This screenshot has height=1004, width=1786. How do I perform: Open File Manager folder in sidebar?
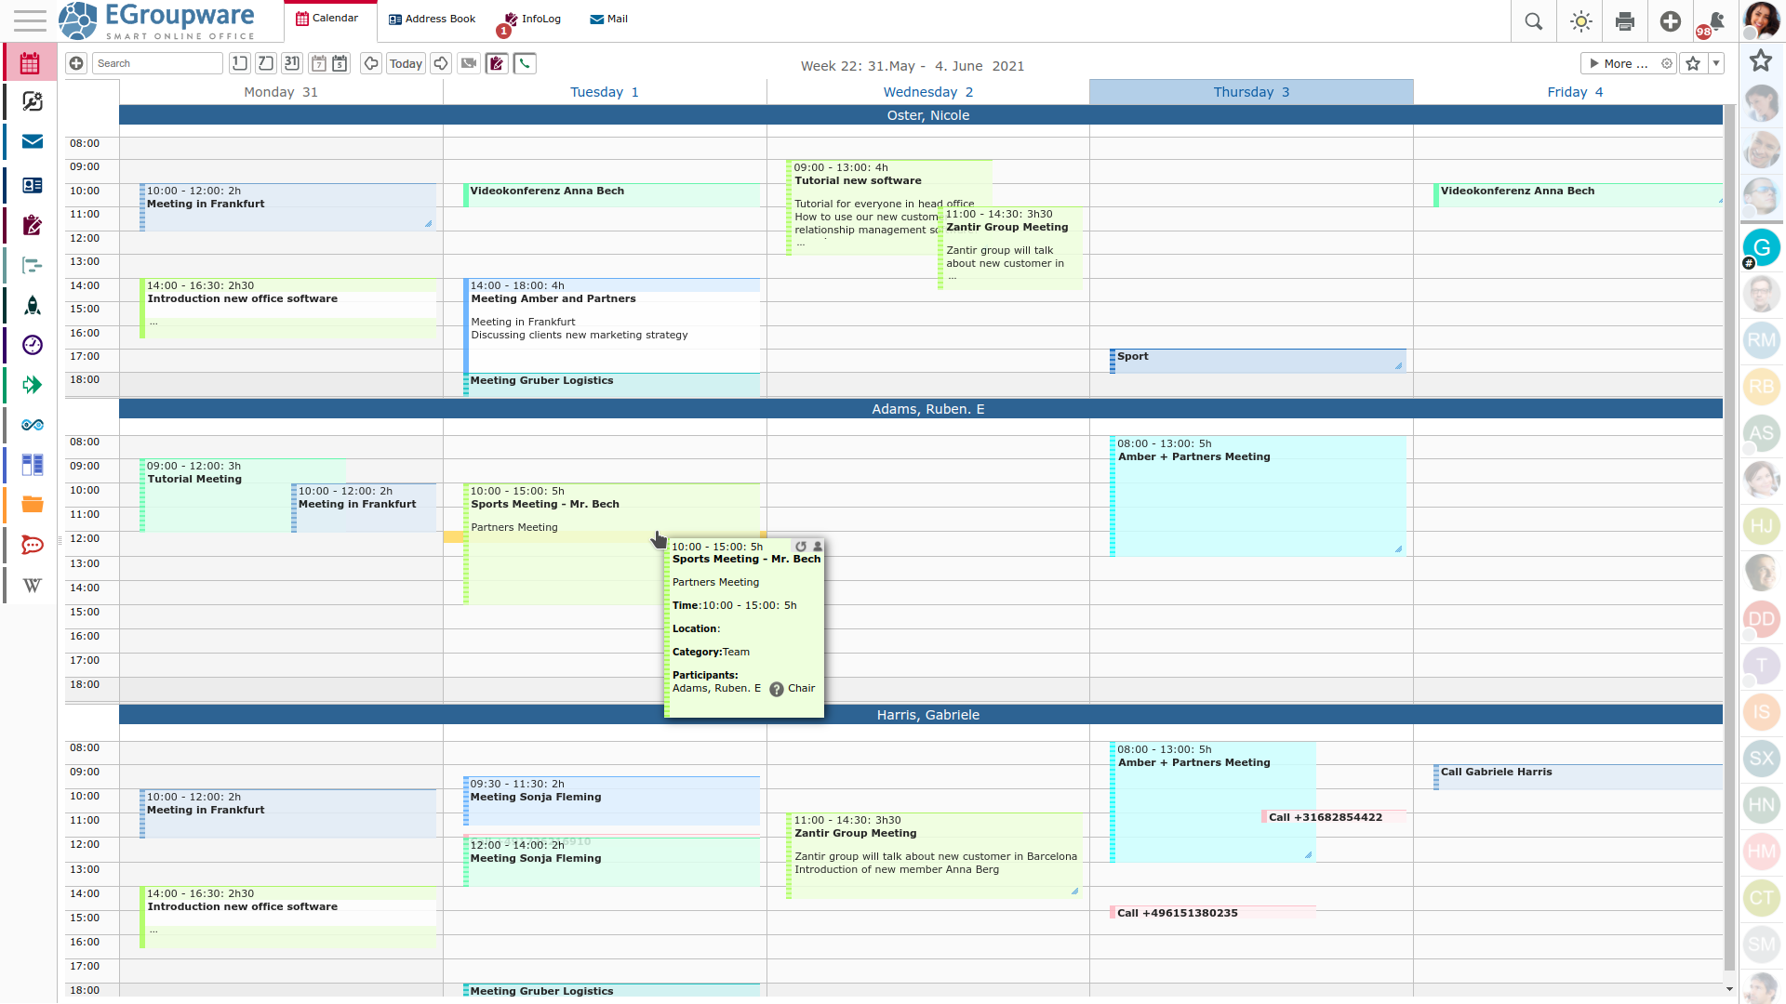coord(33,504)
